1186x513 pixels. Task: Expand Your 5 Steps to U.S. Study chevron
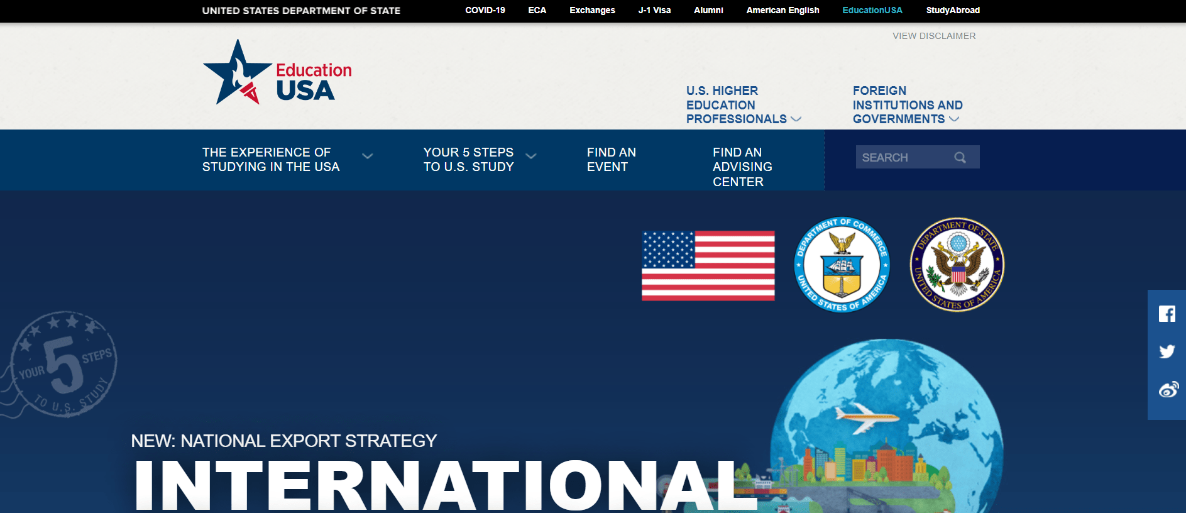point(531,157)
